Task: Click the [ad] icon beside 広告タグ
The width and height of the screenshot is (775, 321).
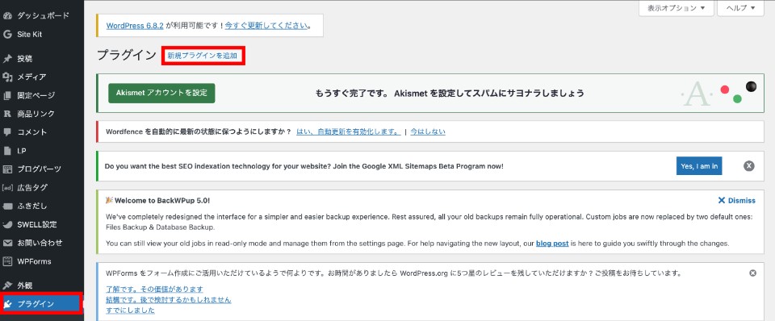Action: pyautogui.click(x=7, y=188)
